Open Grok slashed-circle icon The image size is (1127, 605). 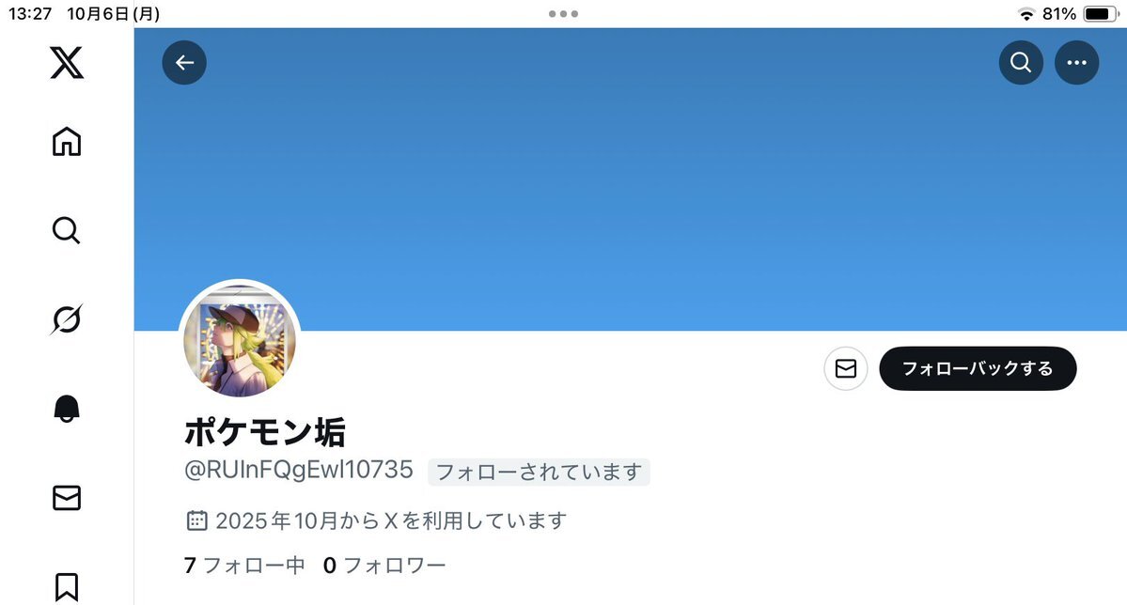pos(66,319)
